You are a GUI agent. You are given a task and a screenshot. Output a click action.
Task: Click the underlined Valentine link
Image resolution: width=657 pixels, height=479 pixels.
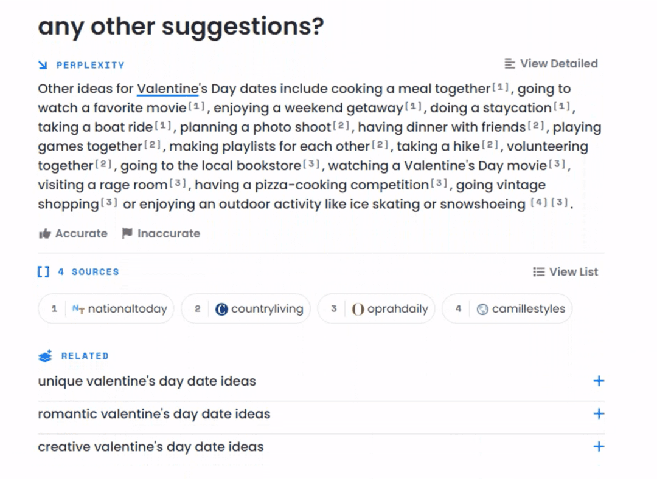tap(167, 89)
